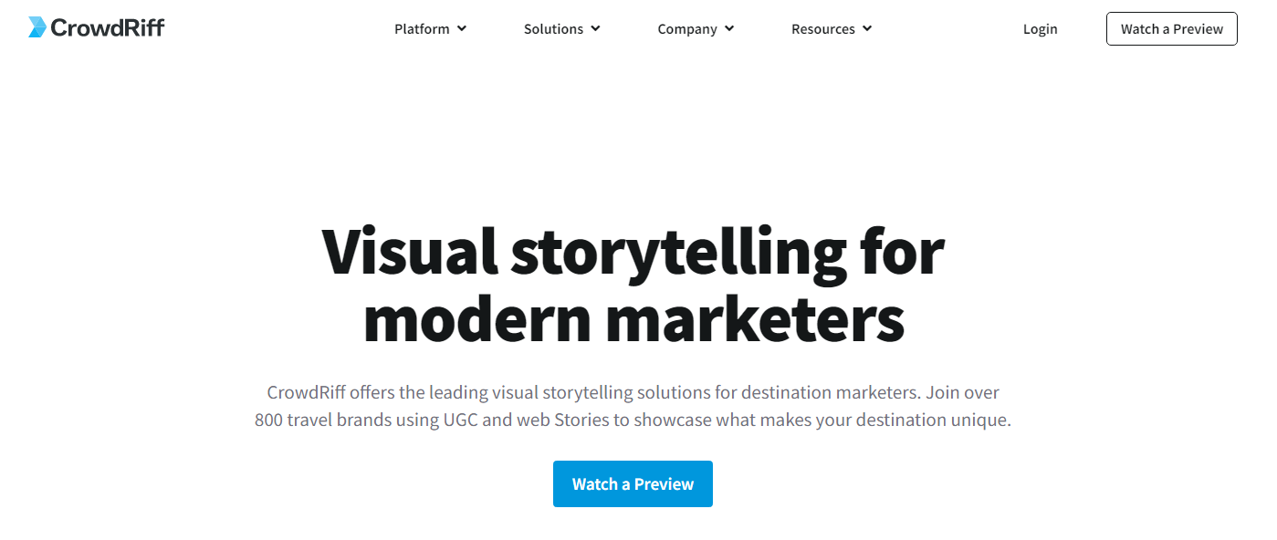Click the word "Visual" in the headline
This screenshot has width=1277, height=540.
point(410,252)
